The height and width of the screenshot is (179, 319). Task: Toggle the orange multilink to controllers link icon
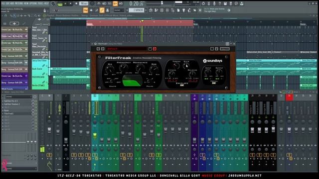point(102,10)
